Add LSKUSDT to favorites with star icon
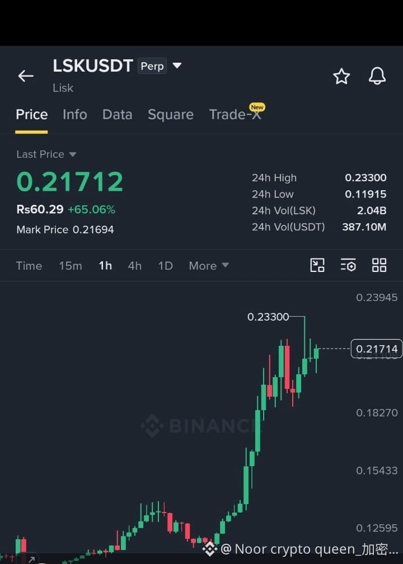Image resolution: width=403 pixels, height=564 pixels. [341, 76]
